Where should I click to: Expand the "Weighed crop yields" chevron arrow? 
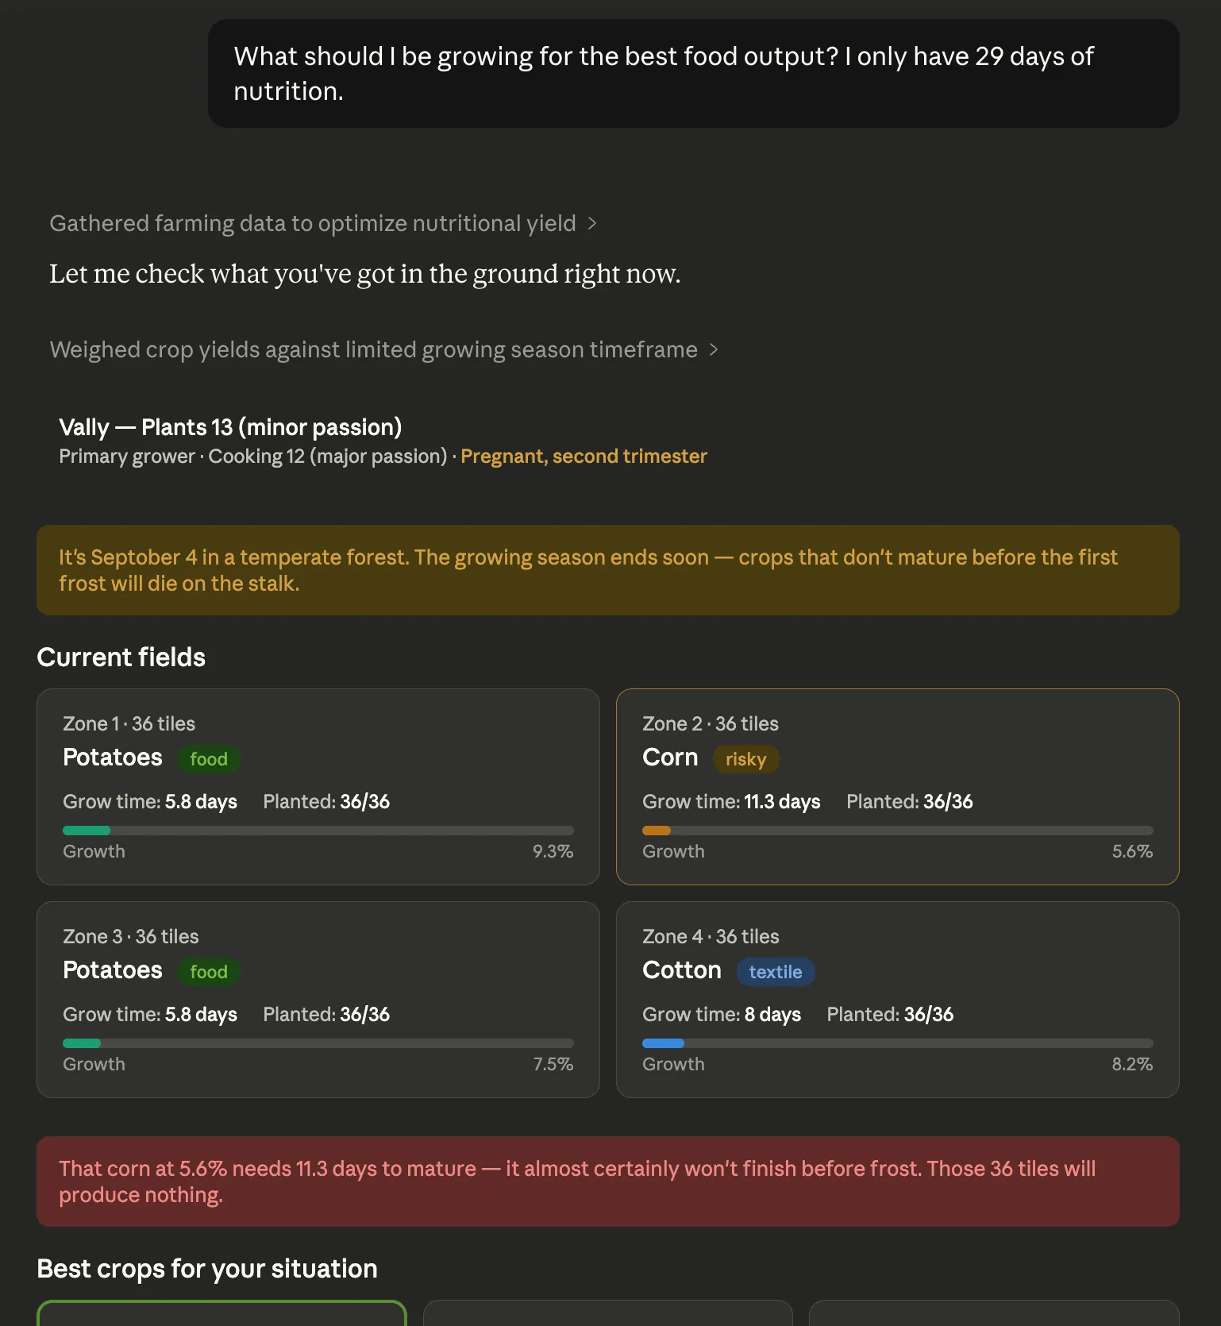(x=714, y=350)
